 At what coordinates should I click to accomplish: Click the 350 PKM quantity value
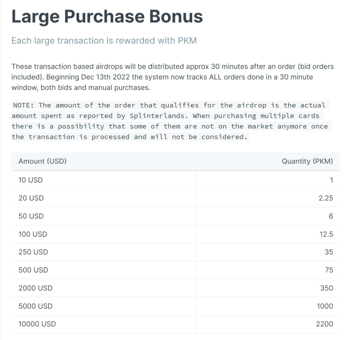327,288
